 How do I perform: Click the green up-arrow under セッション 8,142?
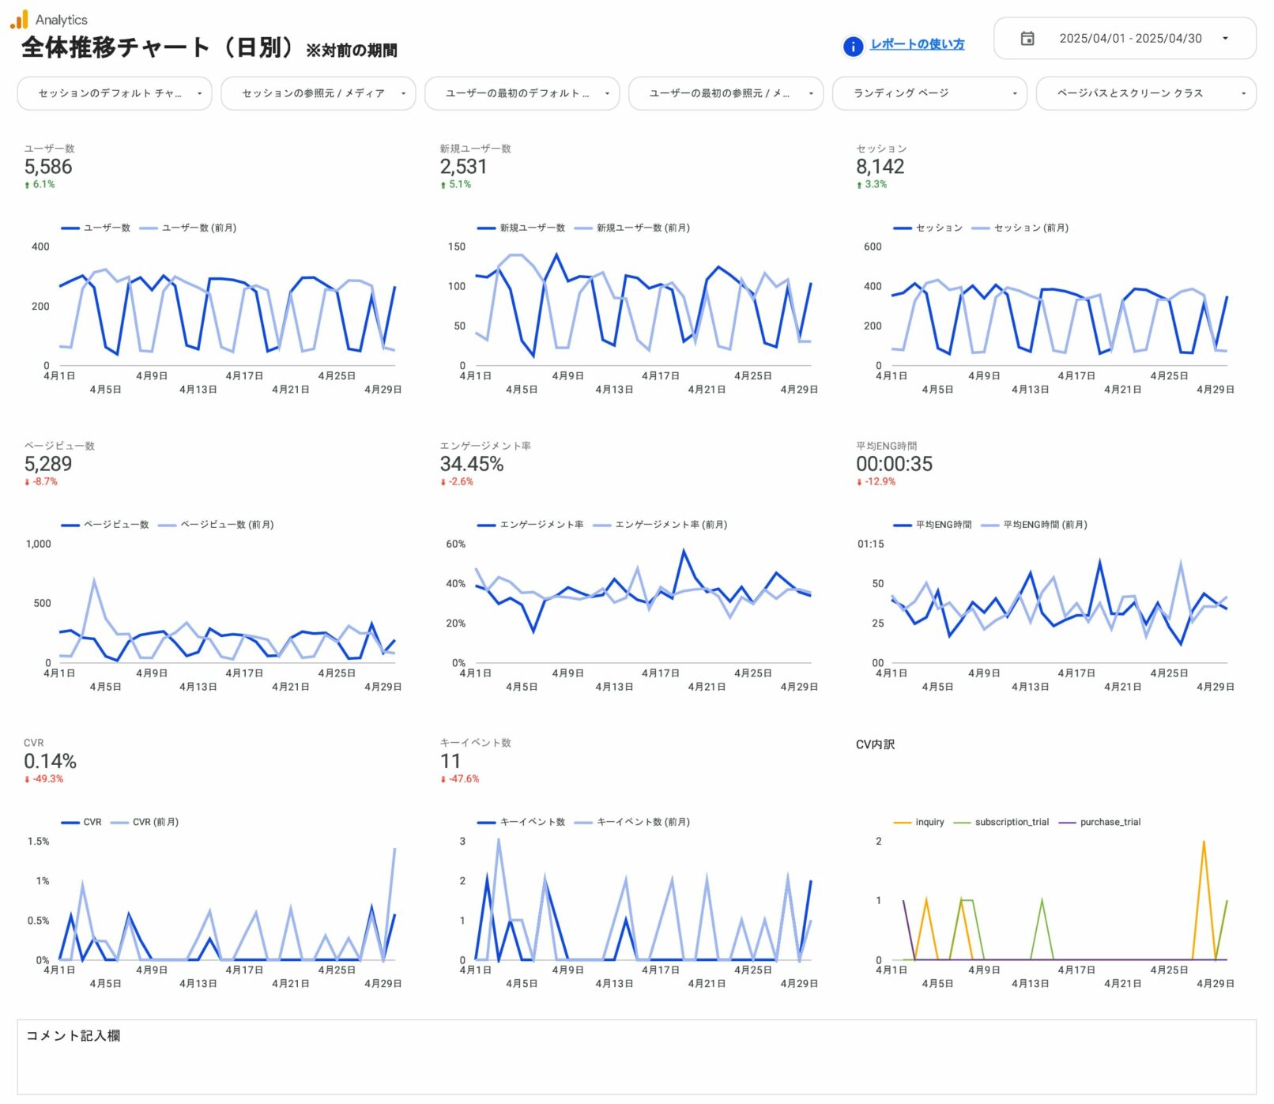859,185
